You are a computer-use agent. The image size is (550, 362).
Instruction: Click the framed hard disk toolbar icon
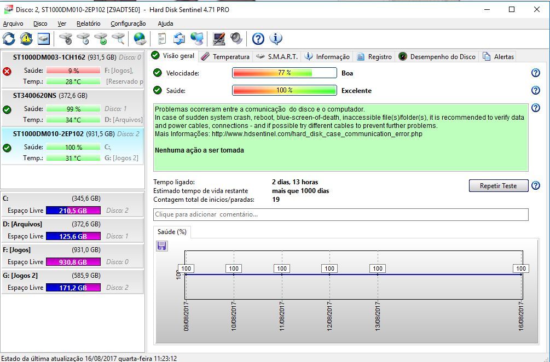(44, 38)
